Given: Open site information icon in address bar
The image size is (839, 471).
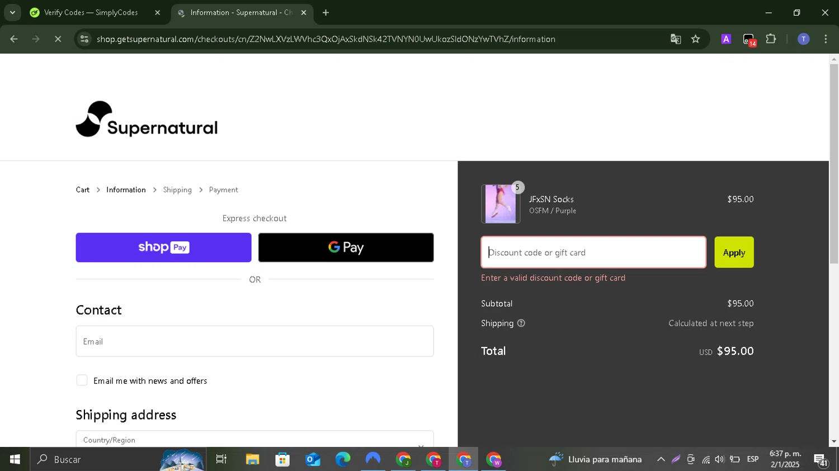Looking at the screenshot, I should coord(84,39).
